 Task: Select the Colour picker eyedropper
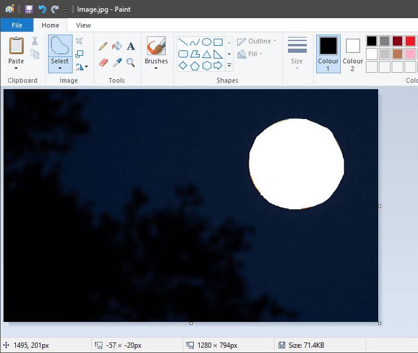click(x=117, y=62)
